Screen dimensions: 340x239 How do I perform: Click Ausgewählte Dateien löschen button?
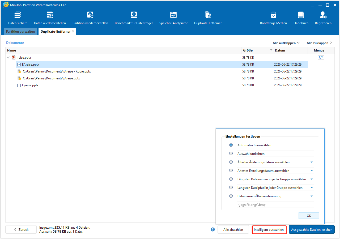(312, 229)
